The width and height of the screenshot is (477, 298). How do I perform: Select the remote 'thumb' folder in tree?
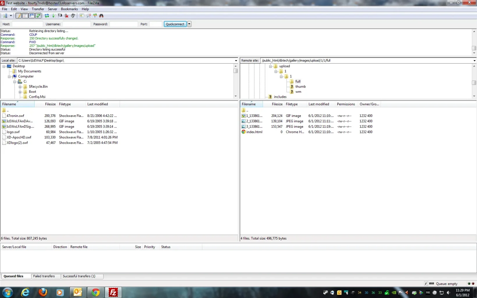[300, 86]
